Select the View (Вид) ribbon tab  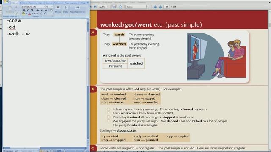83,3
